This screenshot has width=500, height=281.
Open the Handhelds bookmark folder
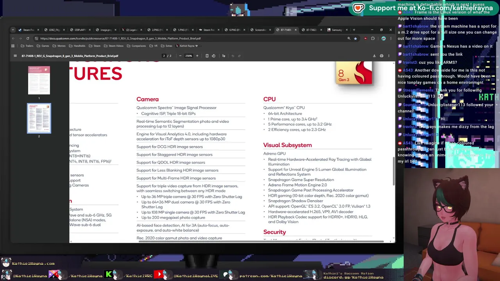click(x=77, y=46)
